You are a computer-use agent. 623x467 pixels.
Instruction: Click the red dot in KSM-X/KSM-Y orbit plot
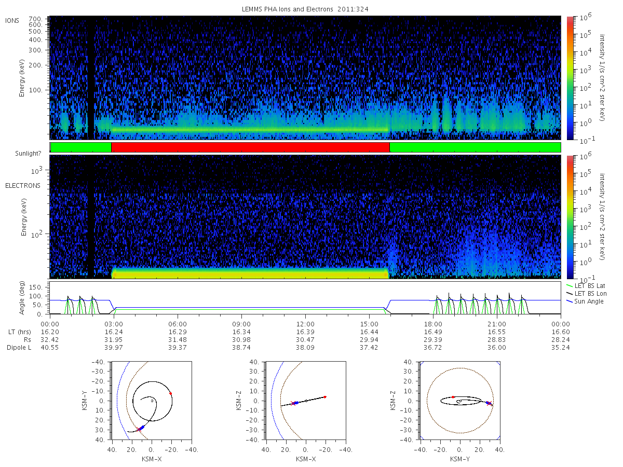pyautogui.click(x=171, y=393)
